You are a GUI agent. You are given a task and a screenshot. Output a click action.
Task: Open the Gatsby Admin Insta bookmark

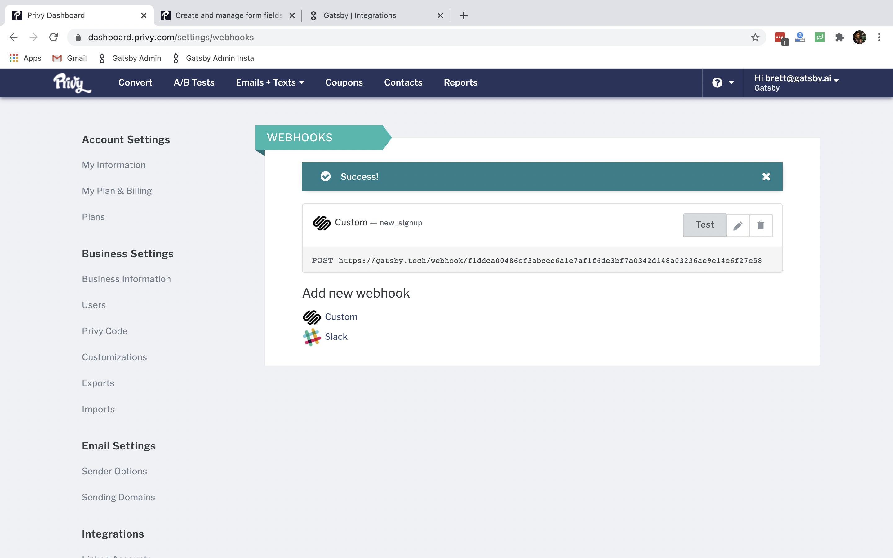pyautogui.click(x=213, y=58)
